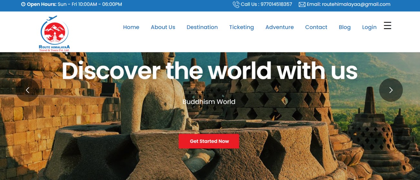The height and width of the screenshot is (180, 420).
Task: Click the routehimalayaa@gmail.com email link
Action: [x=356, y=4]
